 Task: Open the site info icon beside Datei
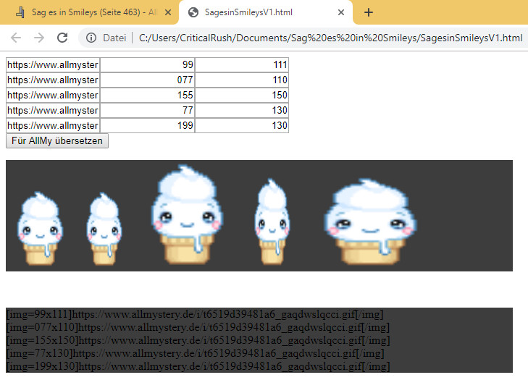pyautogui.click(x=91, y=38)
